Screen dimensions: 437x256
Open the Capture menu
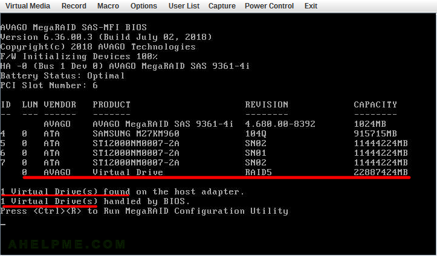(x=222, y=6)
